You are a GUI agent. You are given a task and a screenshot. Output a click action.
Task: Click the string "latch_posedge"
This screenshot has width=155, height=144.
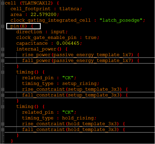121,20
